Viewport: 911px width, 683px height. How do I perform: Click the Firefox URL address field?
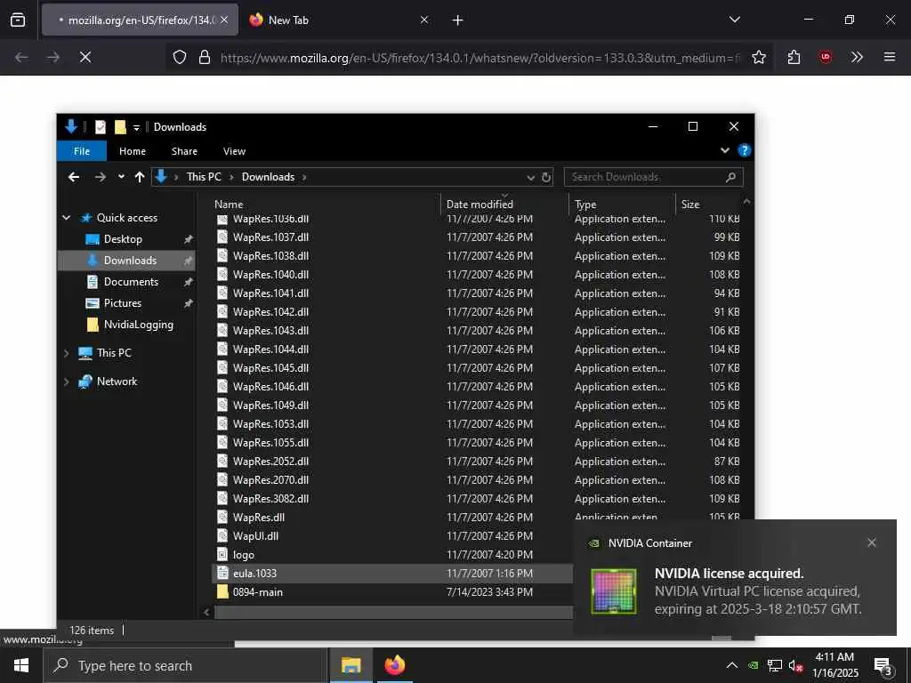coord(480,58)
